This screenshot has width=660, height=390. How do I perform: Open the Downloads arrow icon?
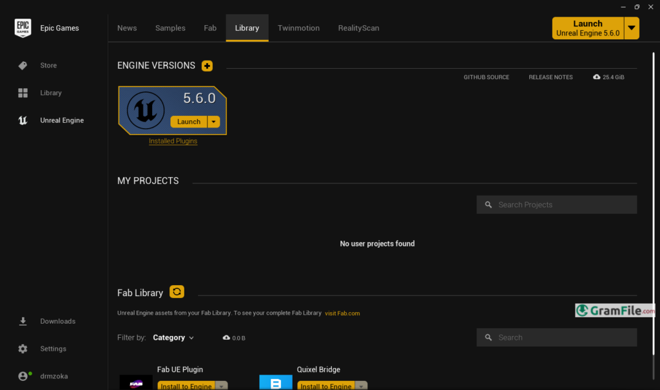pyautogui.click(x=23, y=322)
